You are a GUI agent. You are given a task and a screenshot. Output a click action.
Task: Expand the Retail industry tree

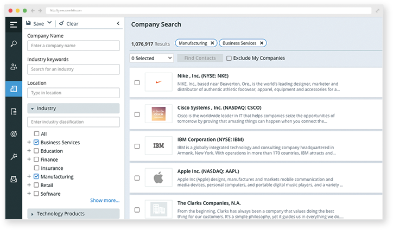29,185
